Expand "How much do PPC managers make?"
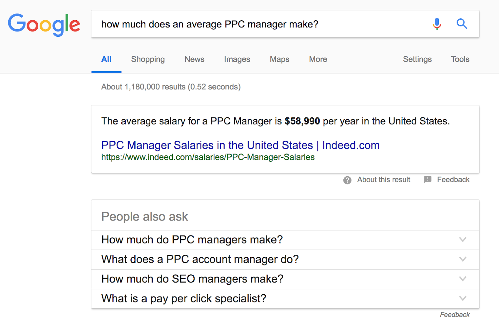499x328 pixels. click(x=285, y=240)
